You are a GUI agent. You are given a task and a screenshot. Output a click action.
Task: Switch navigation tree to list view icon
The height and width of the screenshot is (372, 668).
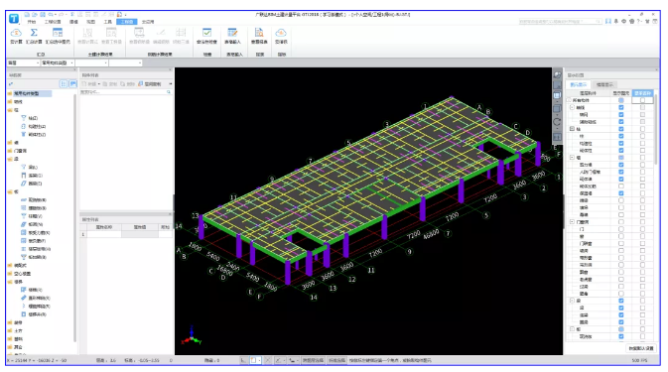pyautogui.click(x=64, y=84)
